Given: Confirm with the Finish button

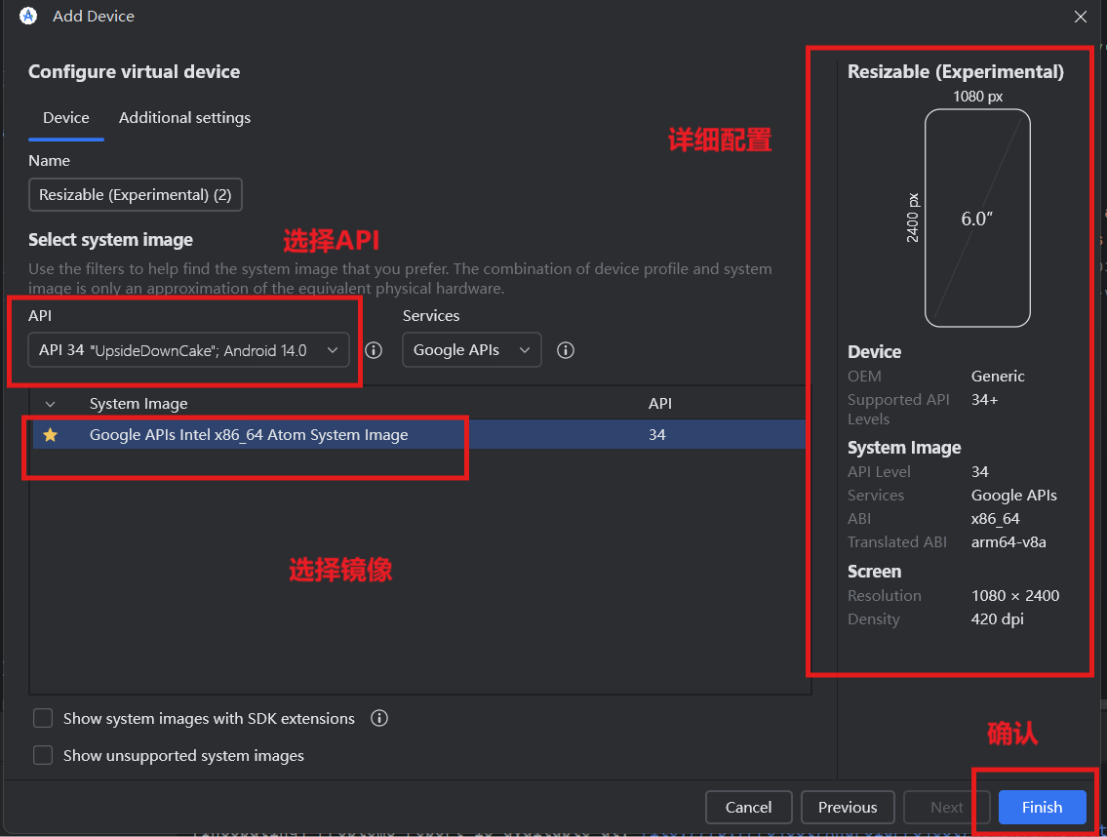Looking at the screenshot, I should 1042,808.
